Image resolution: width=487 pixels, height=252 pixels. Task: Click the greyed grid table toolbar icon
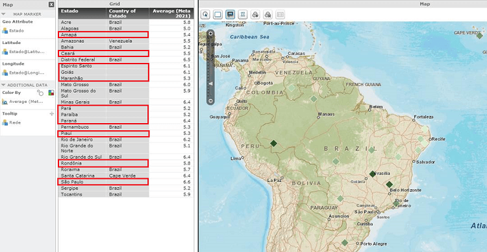point(280,14)
